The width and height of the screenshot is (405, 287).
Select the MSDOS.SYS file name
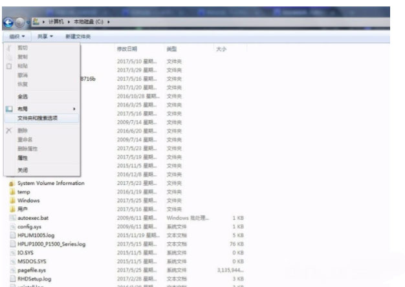32,261
